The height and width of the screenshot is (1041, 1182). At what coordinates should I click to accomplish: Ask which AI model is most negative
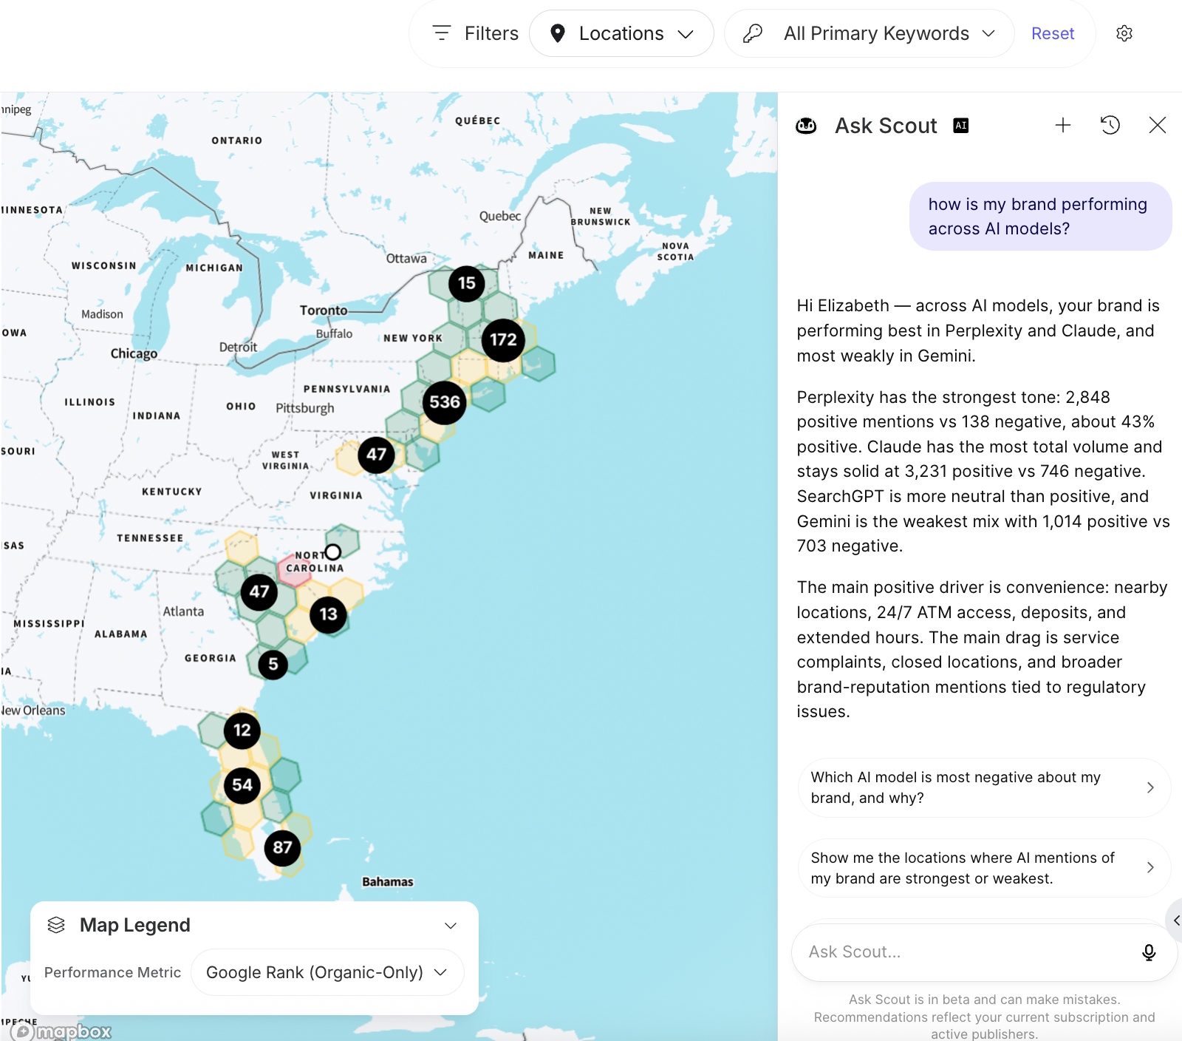pyautogui.click(x=984, y=787)
